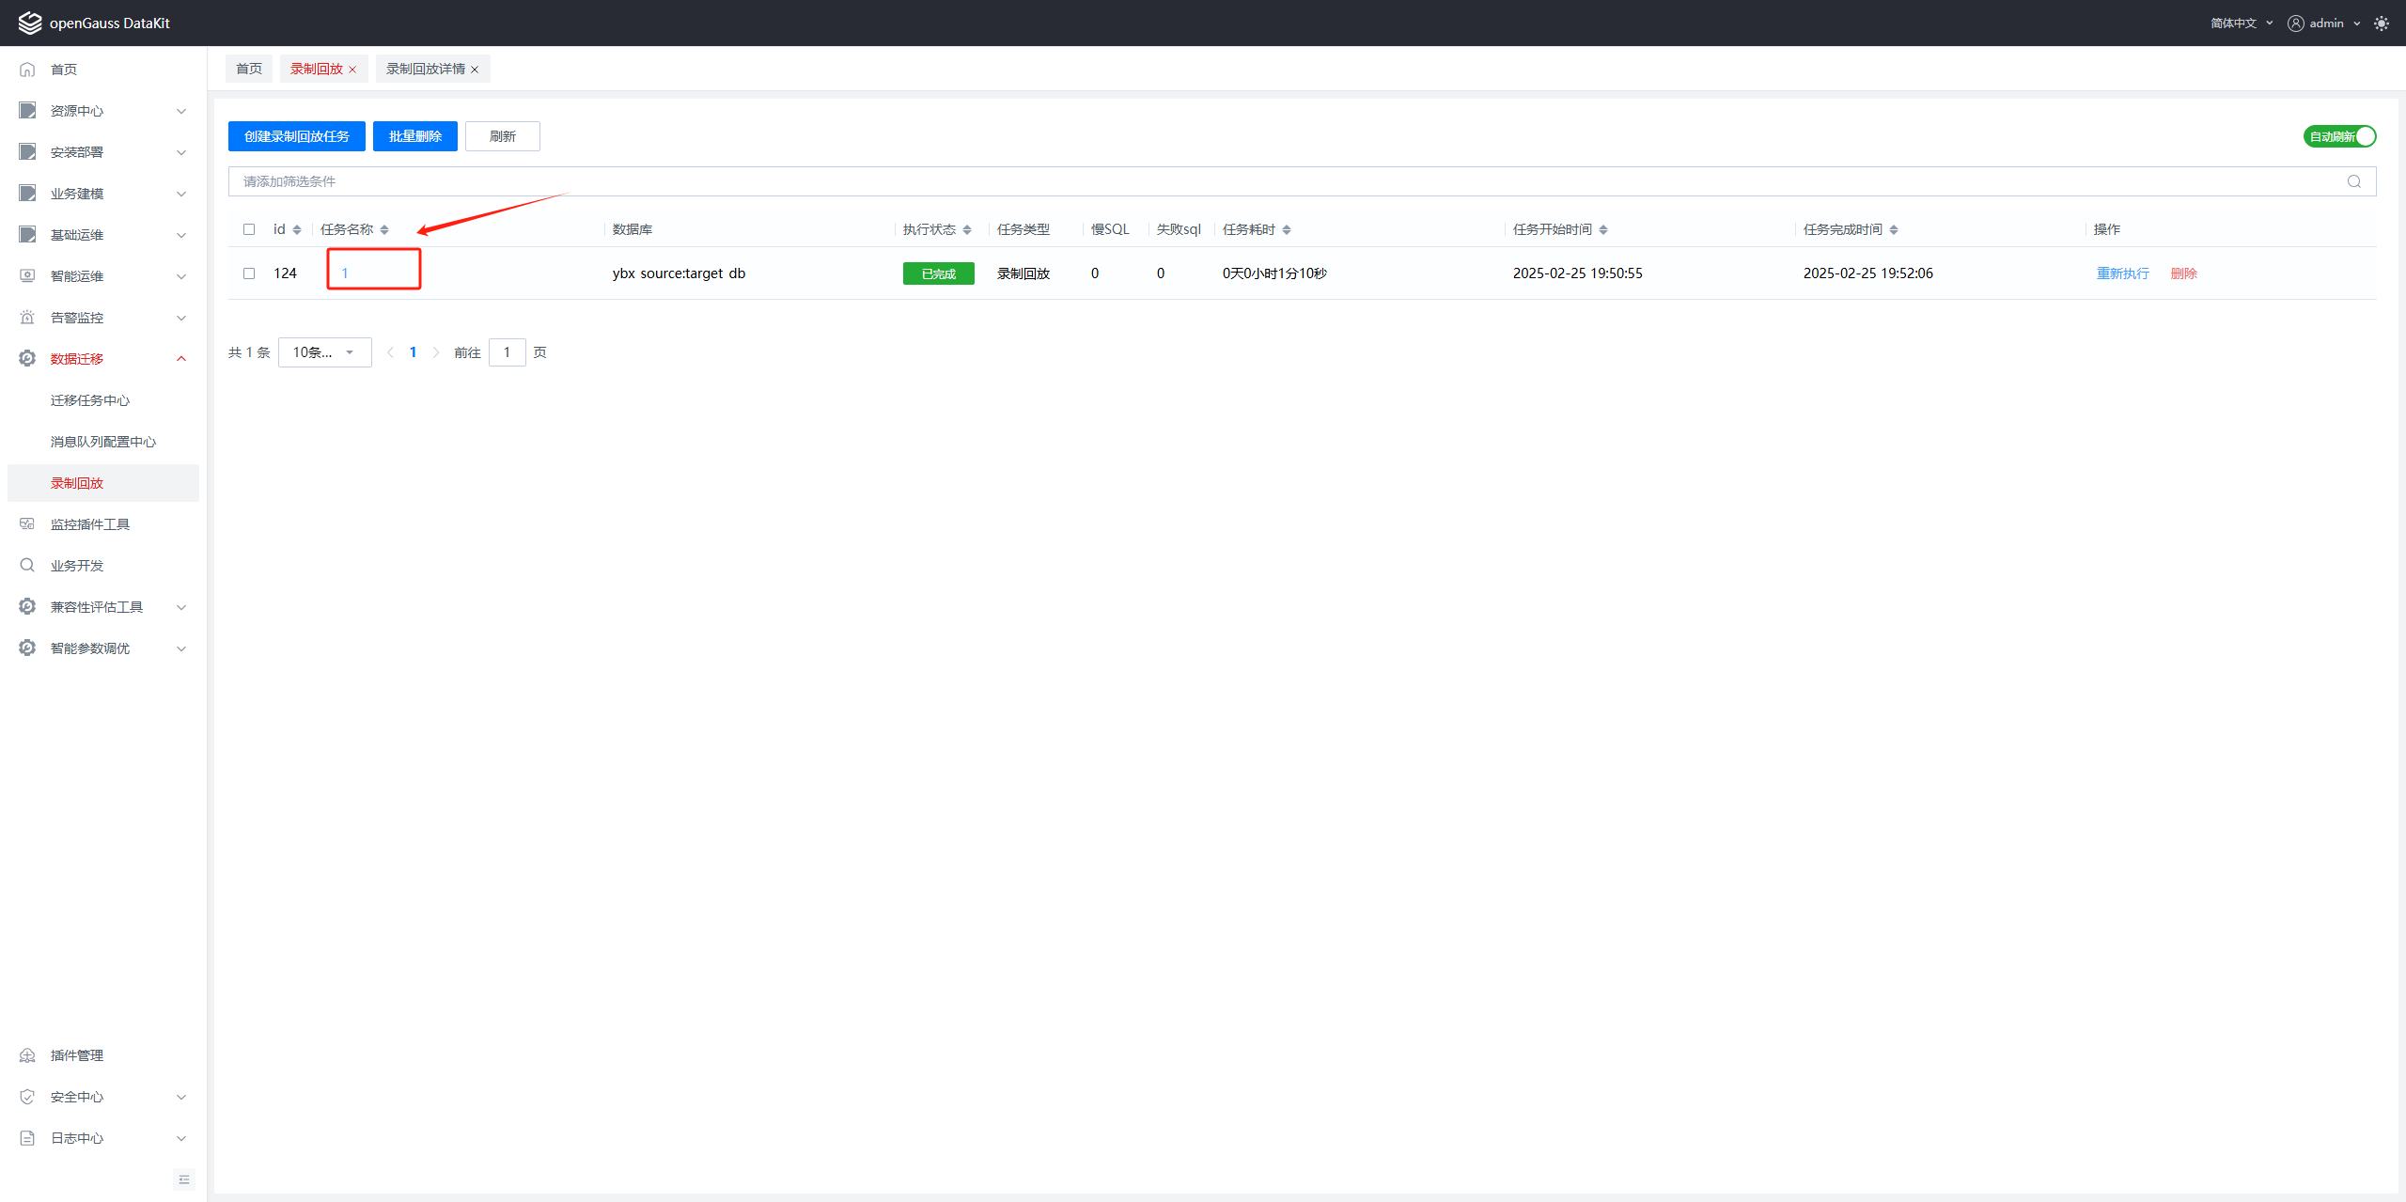Select the checkbox for task row 124
2406x1202 pixels.
point(249,273)
